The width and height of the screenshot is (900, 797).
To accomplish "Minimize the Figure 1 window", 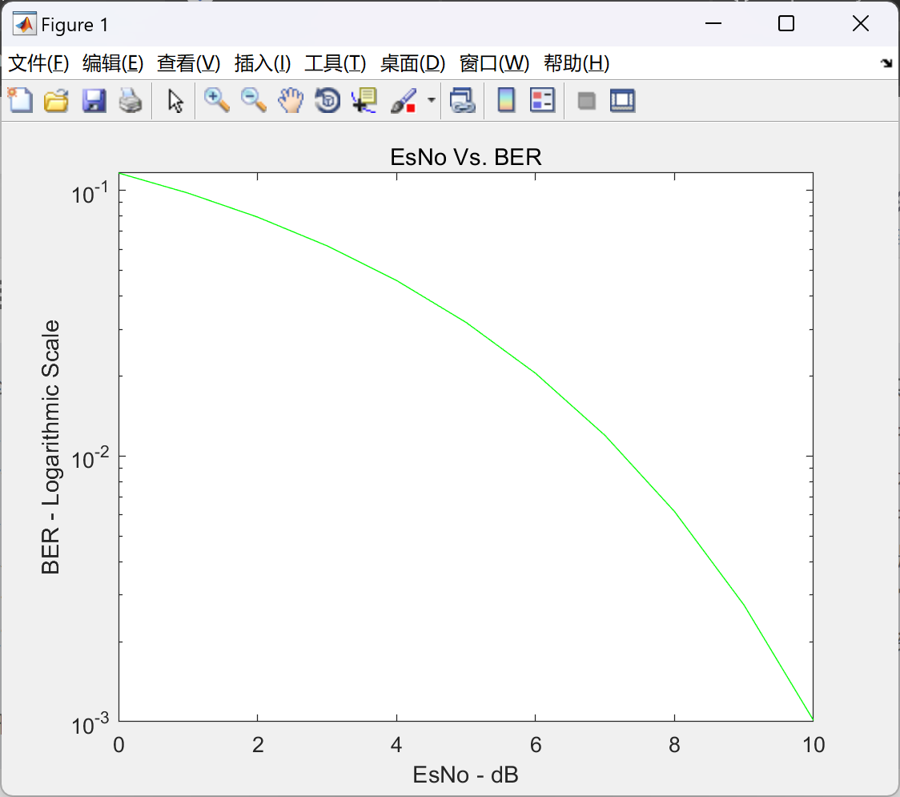I will [713, 23].
